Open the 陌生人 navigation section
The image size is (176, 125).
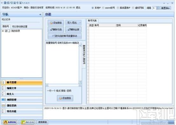click(22, 94)
